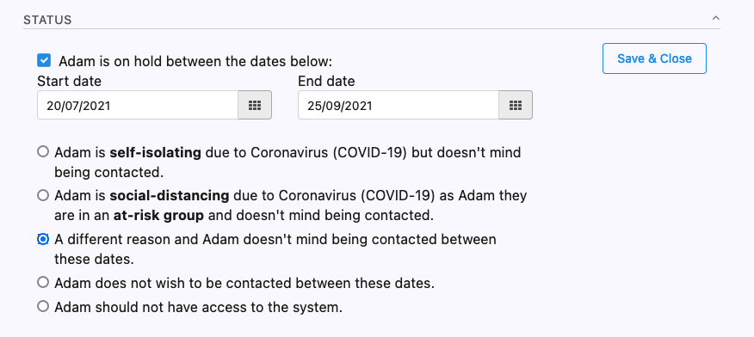Click the 'Start date' label text

click(69, 81)
